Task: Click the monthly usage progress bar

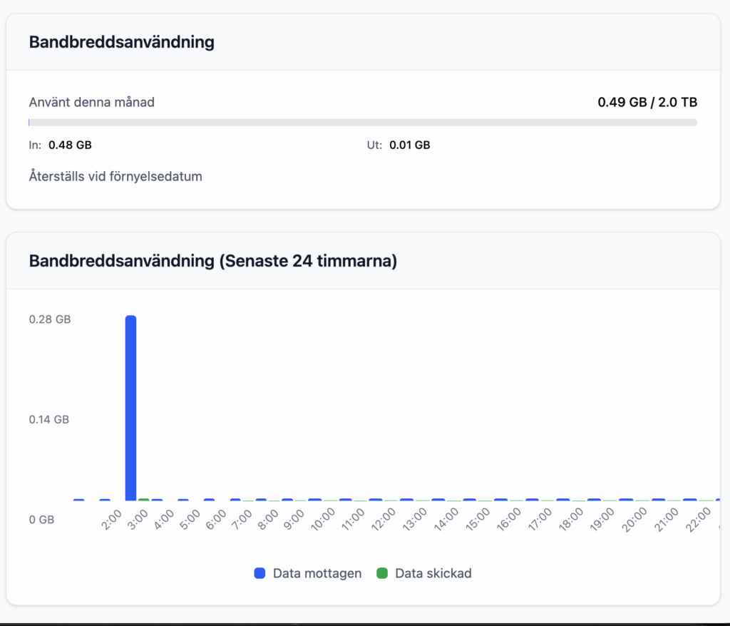Action: coord(363,123)
